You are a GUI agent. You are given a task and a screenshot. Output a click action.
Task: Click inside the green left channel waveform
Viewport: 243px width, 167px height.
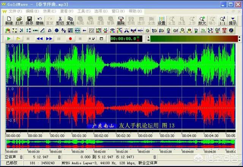(x=121, y=65)
